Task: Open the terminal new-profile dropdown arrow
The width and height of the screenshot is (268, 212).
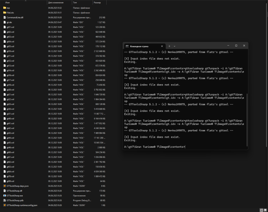Action: 175,46
